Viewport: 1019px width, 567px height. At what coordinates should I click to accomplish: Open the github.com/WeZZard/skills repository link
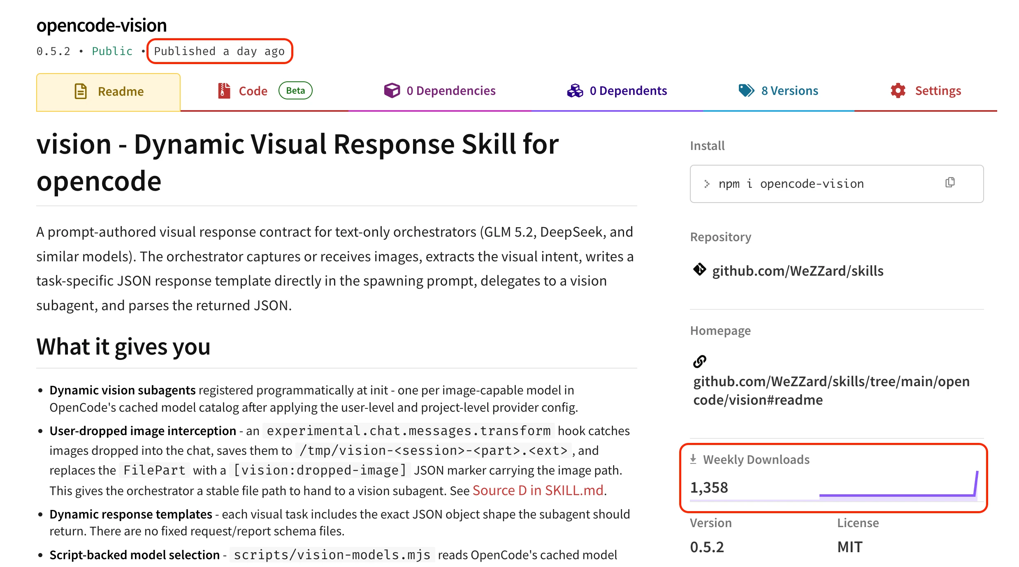[x=798, y=271]
